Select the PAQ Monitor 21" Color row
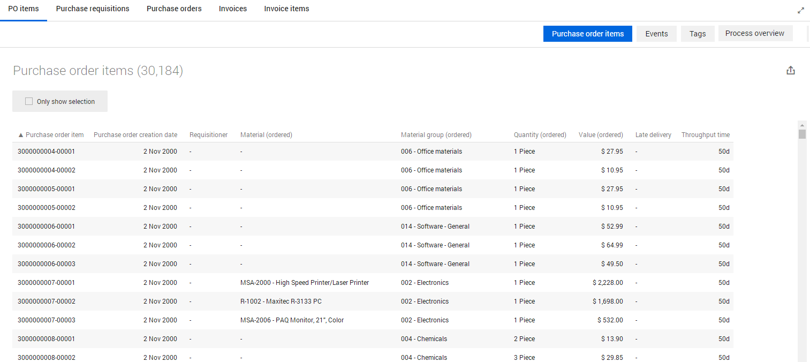 292,320
